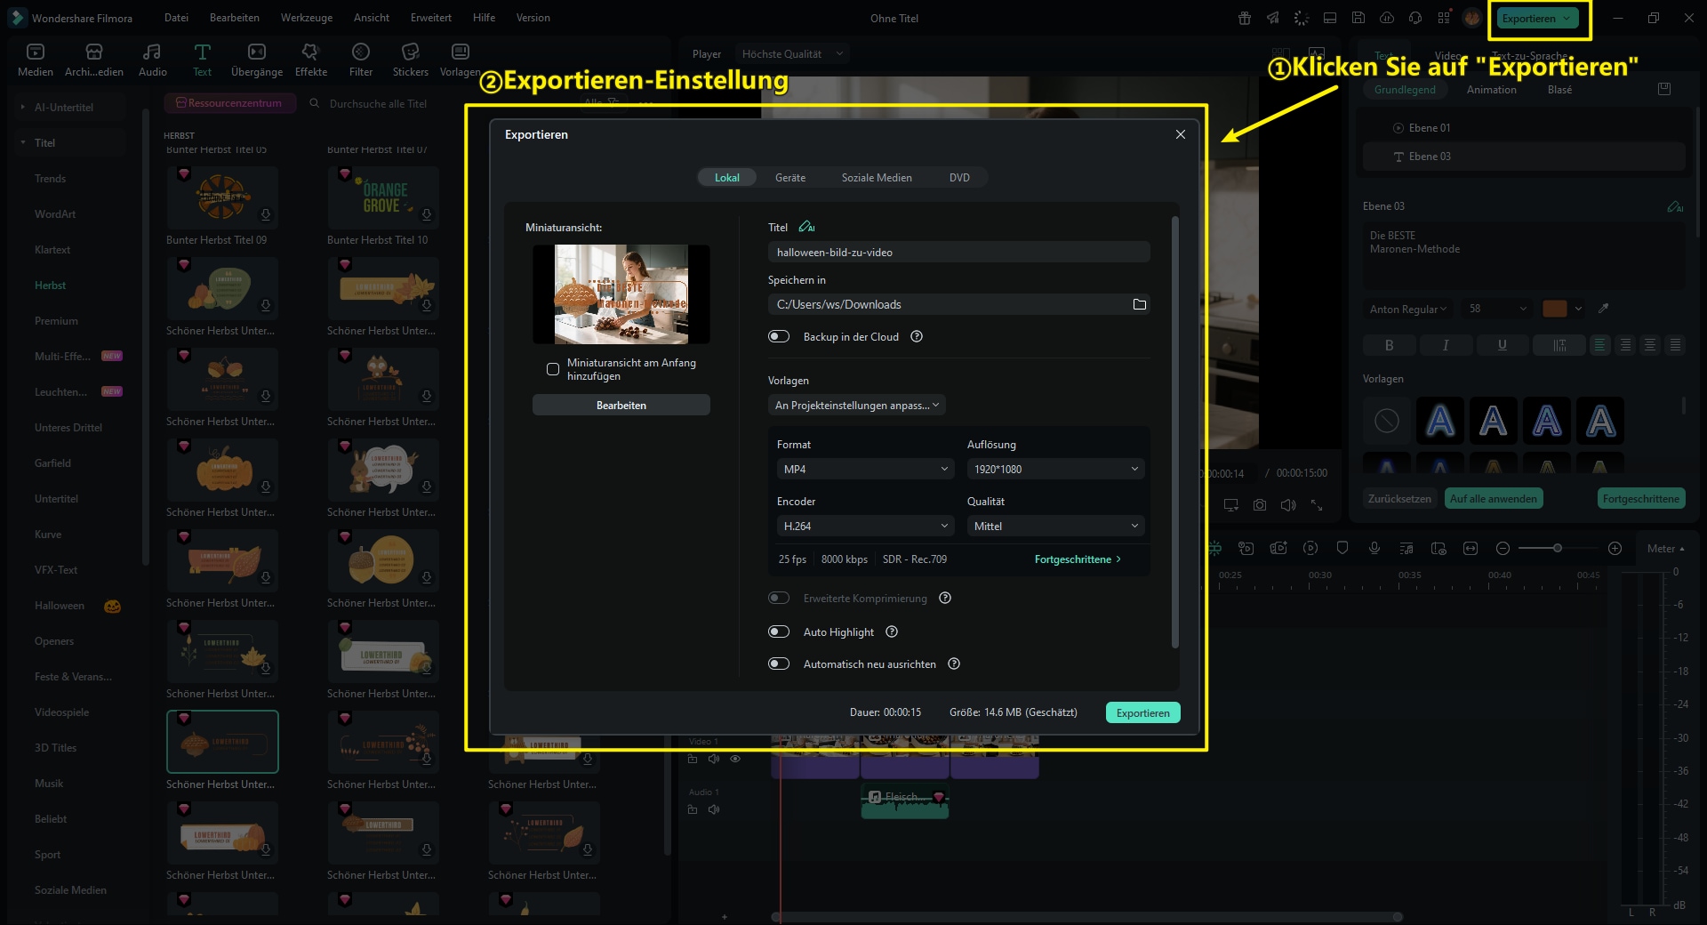Image resolution: width=1707 pixels, height=925 pixels.
Task: Enable Backup in der Cloud toggle
Action: click(x=779, y=336)
